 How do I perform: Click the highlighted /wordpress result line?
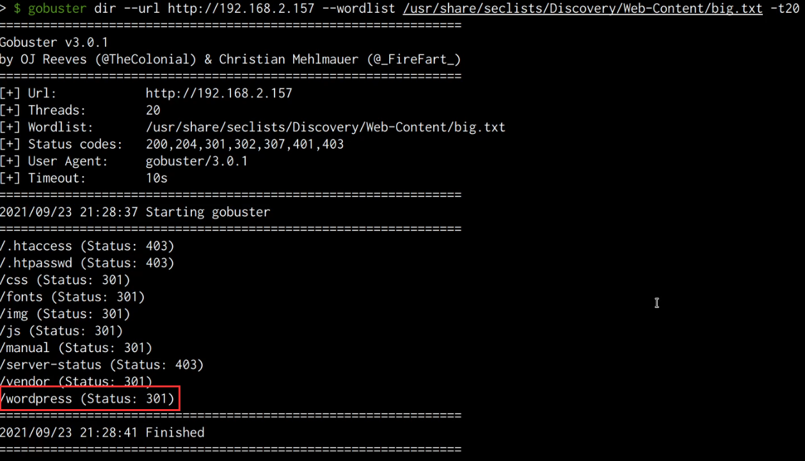[88, 399]
